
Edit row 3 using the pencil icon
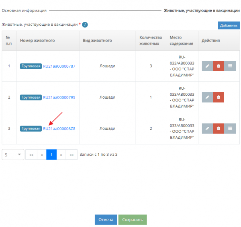coord(207,128)
